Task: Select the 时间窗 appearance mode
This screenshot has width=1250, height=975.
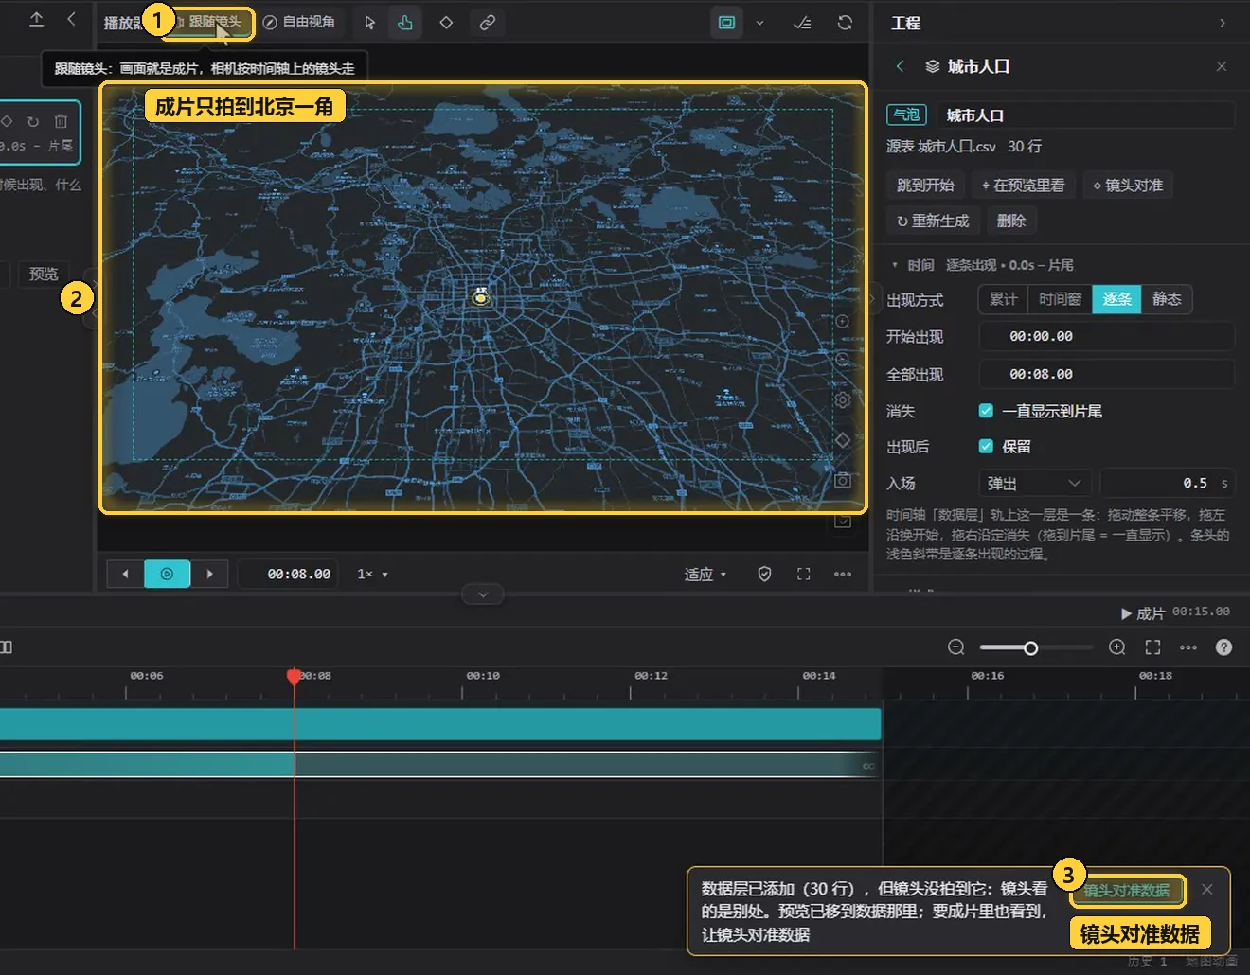Action: pyautogui.click(x=1060, y=299)
